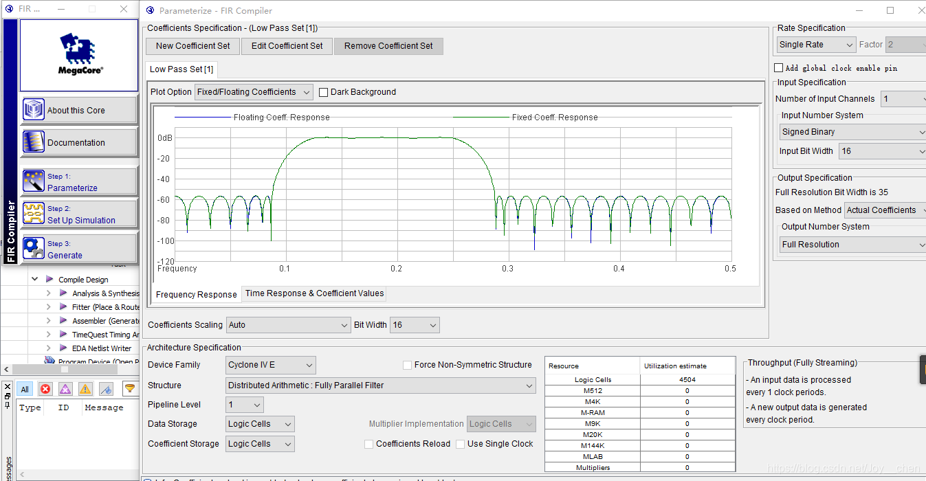Viewport: 926px width, 481px height.
Task: Click the Analysis & Synthesis play arrow icon
Action: pyautogui.click(x=63, y=293)
